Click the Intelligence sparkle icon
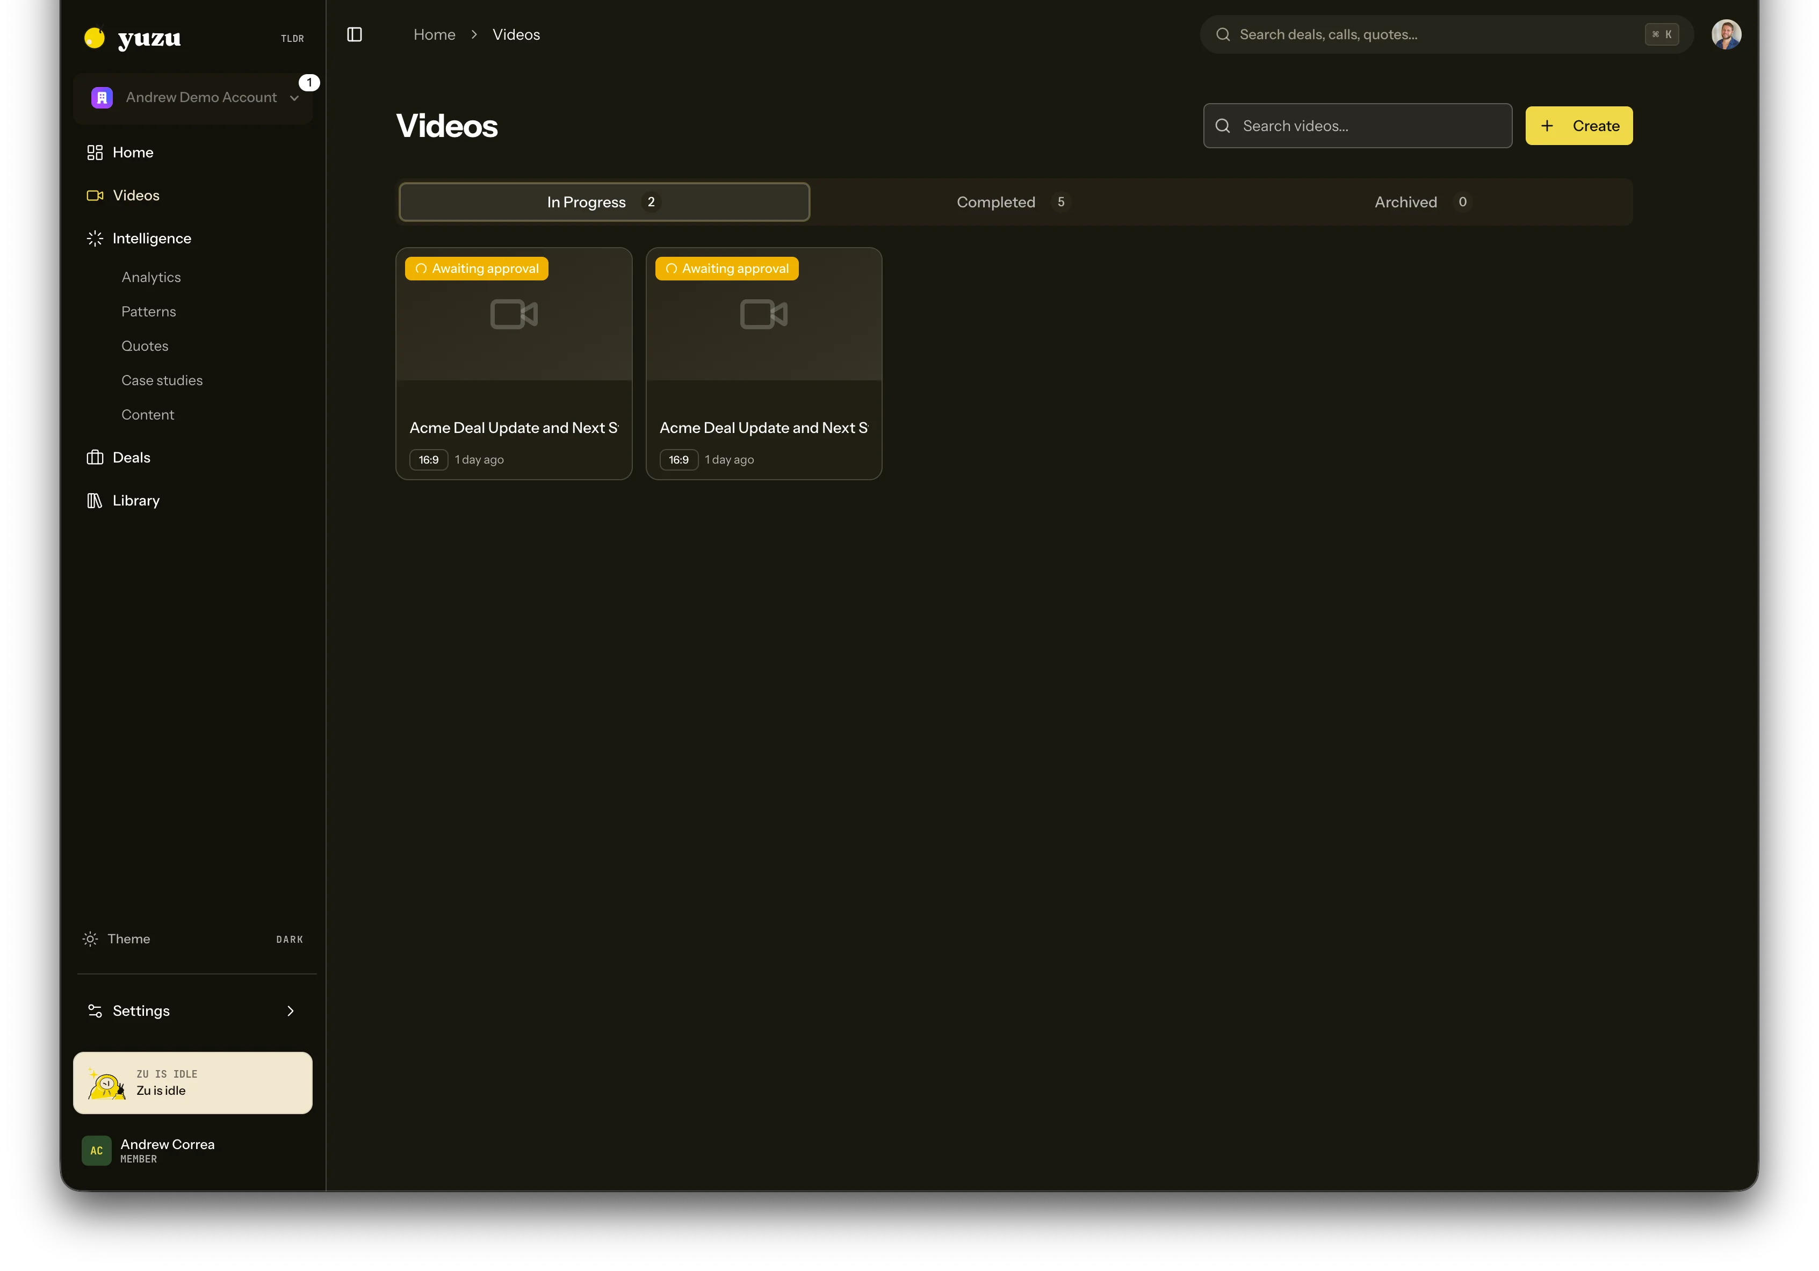Image resolution: width=1819 pixels, height=1271 pixels. tap(95, 238)
